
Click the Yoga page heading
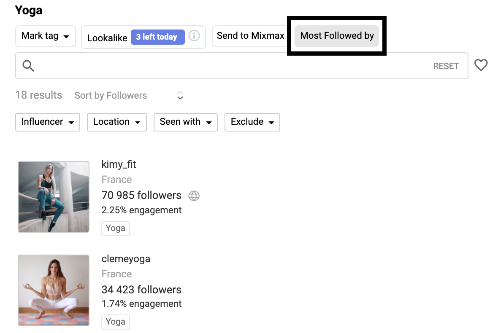[x=29, y=11]
